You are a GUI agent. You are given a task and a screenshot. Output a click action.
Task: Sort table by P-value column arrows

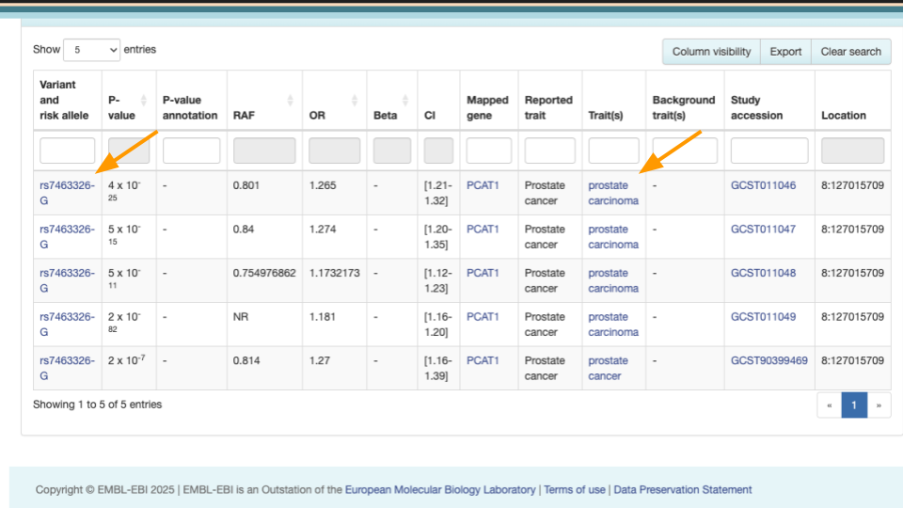(143, 101)
